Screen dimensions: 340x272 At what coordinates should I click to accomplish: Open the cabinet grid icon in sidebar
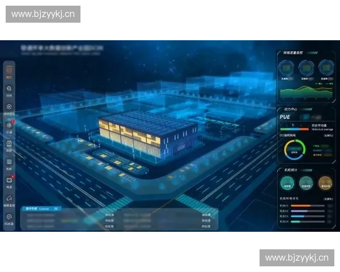[x=9, y=162]
